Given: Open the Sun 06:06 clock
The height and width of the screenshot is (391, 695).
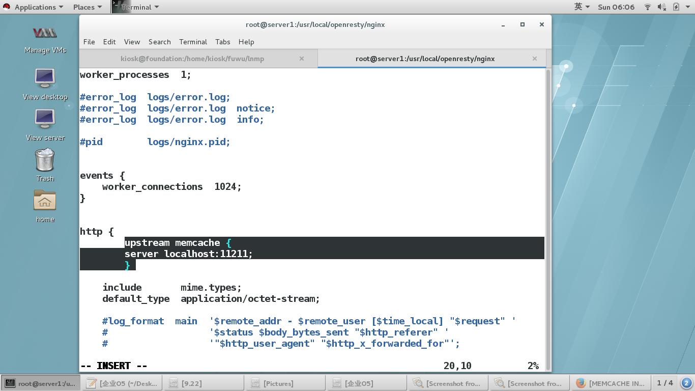Looking at the screenshot, I should 616,7.
